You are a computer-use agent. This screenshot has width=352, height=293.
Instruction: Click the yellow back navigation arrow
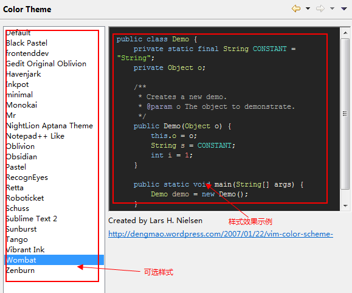pos(296,9)
